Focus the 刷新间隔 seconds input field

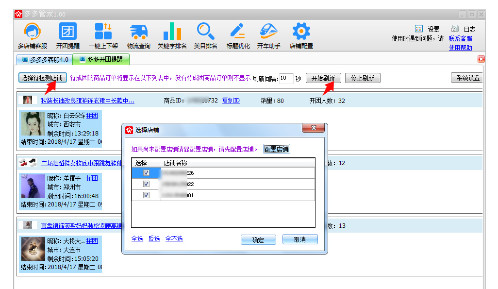pyautogui.click(x=286, y=78)
